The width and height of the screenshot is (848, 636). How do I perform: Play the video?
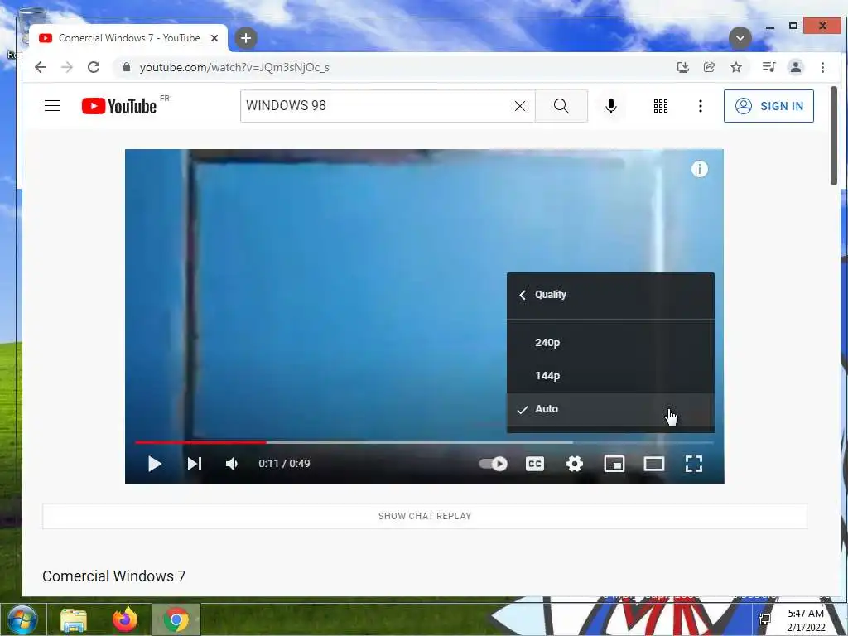[155, 464]
